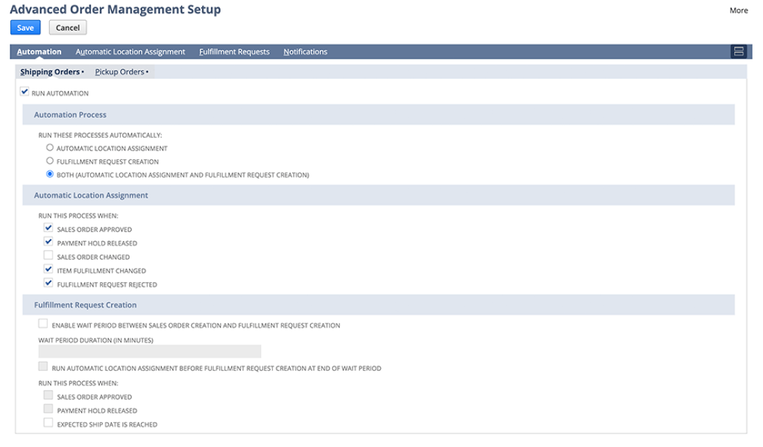Uncheck SALES ORDER APPROVED under Automatic Location Assignment

coord(48,227)
